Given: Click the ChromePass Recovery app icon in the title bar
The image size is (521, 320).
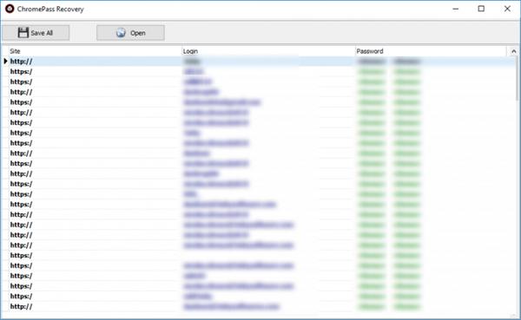Looking at the screenshot, I should 10,9.
